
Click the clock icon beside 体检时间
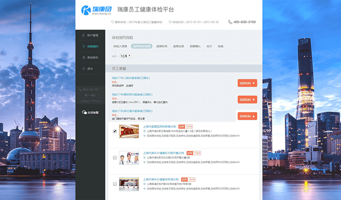[x=170, y=22]
